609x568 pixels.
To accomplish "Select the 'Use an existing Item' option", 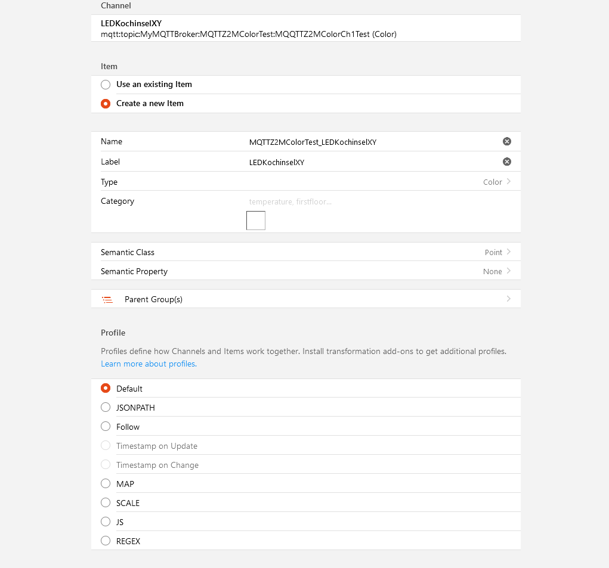I will click(x=106, y=85).
